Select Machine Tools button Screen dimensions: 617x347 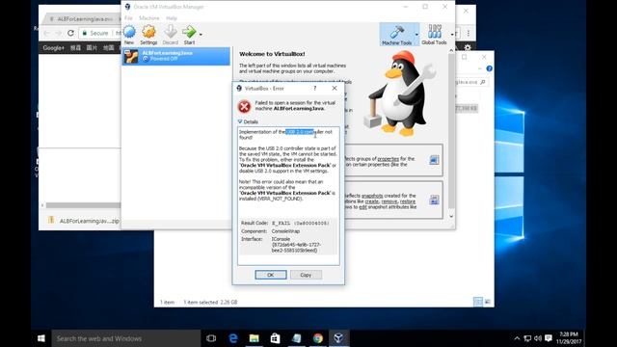[x=396, y=35]
